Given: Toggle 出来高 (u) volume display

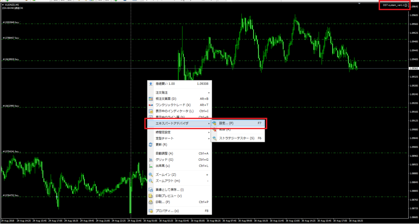Looking at the screenshot, I should click(x=179, y=166).
